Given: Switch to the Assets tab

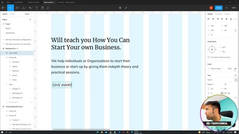Looking at the screenshot, I should click(x=12, y=14).
